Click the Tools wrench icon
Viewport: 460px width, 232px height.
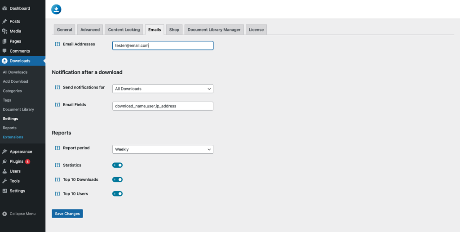4,181
